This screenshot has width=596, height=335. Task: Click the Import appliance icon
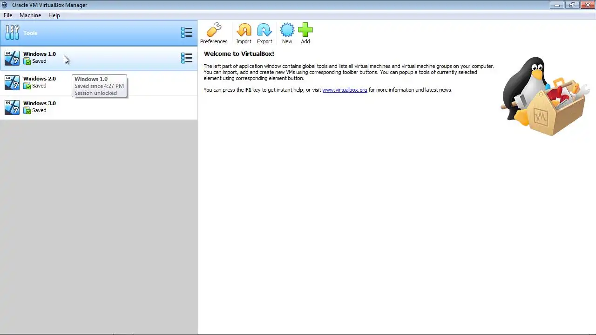[244, 30]
